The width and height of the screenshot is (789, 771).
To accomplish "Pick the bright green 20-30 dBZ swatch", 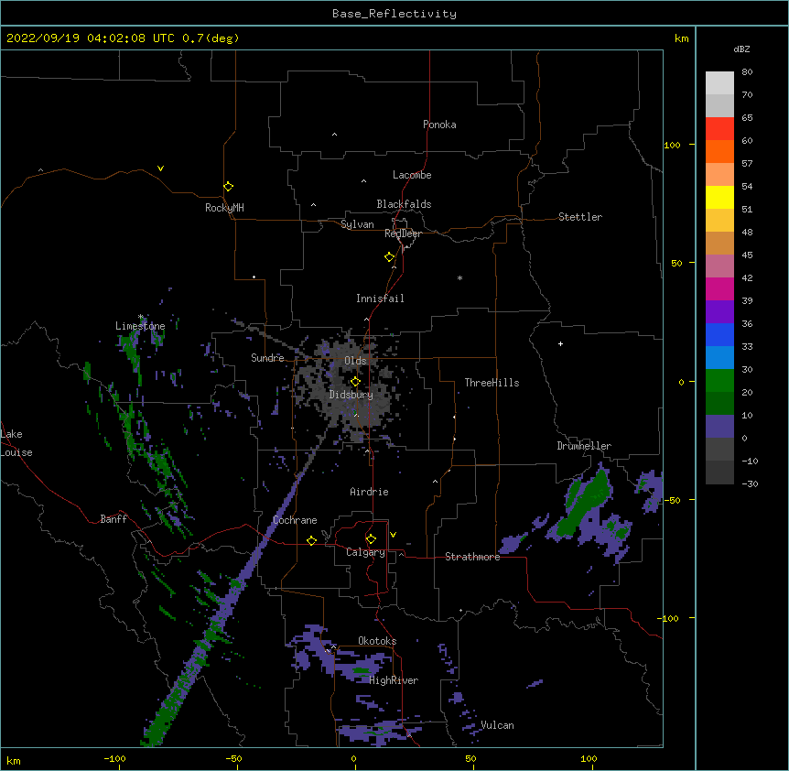I will coord(719,381).
